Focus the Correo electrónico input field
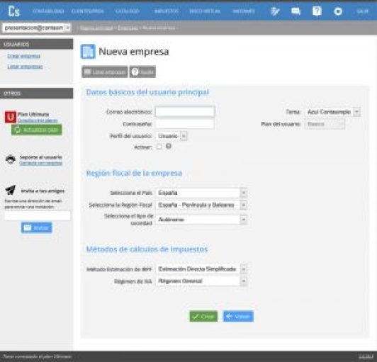Viewport: 377px width, 362px height. pyautogui.click(x=185, y=112)
